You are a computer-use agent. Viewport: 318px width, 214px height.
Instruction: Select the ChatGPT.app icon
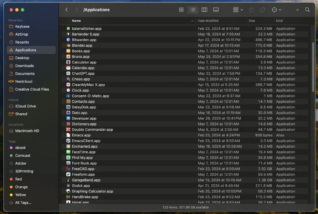[68, 73]
